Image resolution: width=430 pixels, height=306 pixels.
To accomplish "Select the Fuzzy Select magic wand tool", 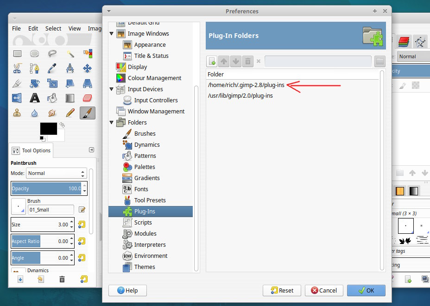I will coord(70,53).
